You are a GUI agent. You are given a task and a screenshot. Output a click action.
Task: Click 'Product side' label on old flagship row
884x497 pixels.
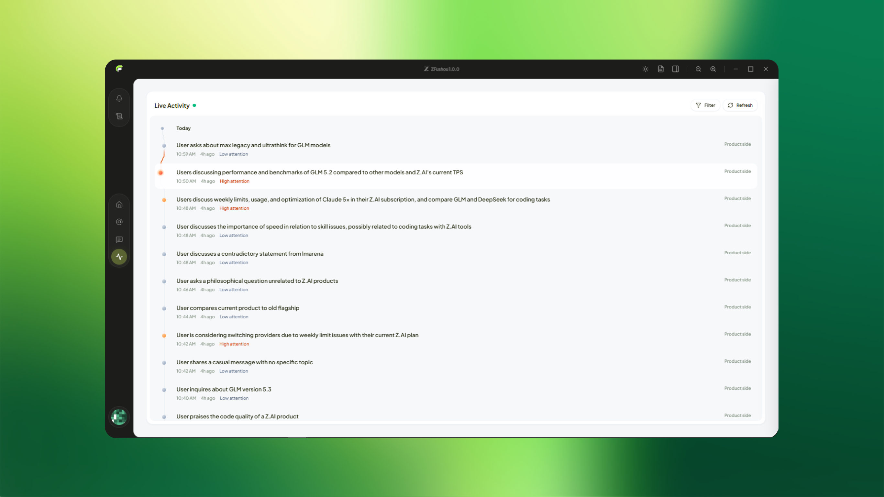737,307
